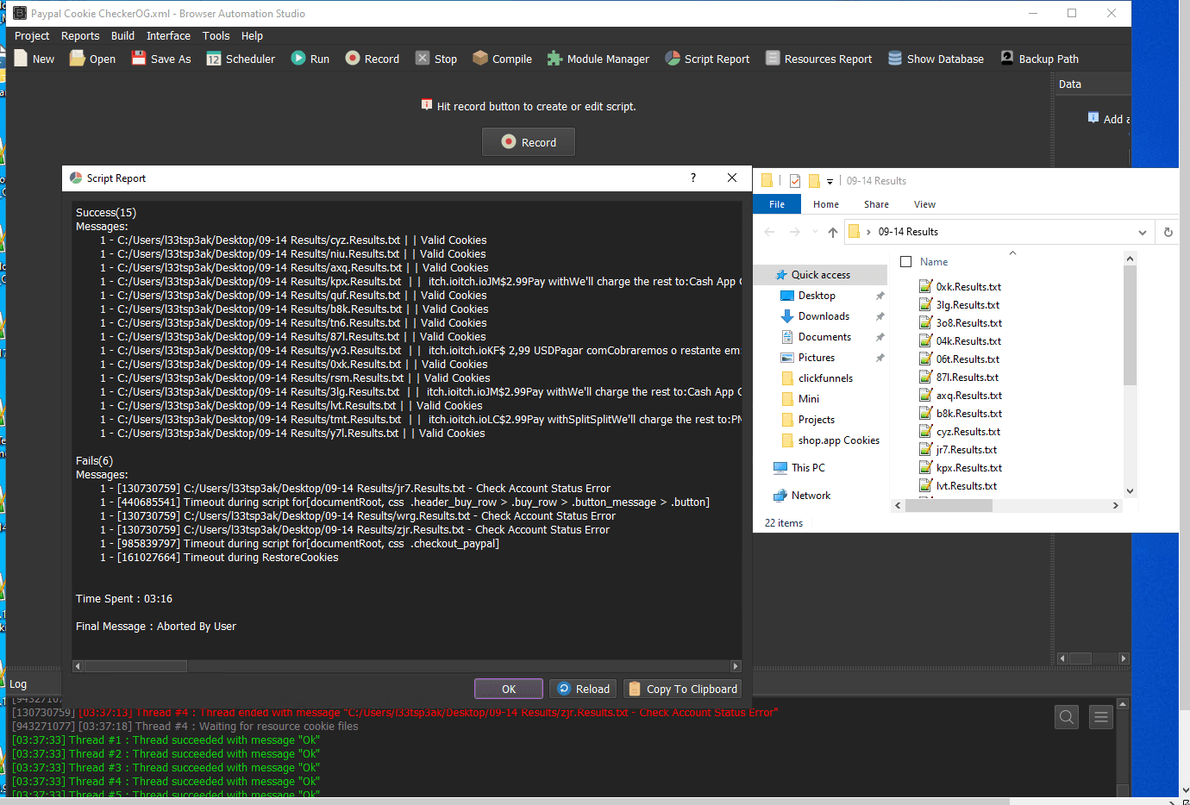
Task: Open the Project menu
Action: pyautogui.click(x=32, y=35)
